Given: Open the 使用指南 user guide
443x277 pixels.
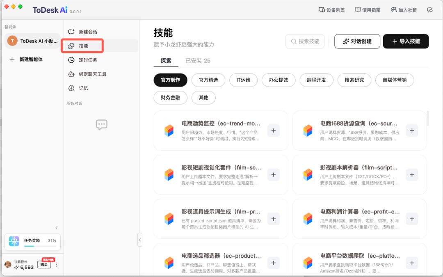Looking at the screenshot, I should tap(368, 10).
